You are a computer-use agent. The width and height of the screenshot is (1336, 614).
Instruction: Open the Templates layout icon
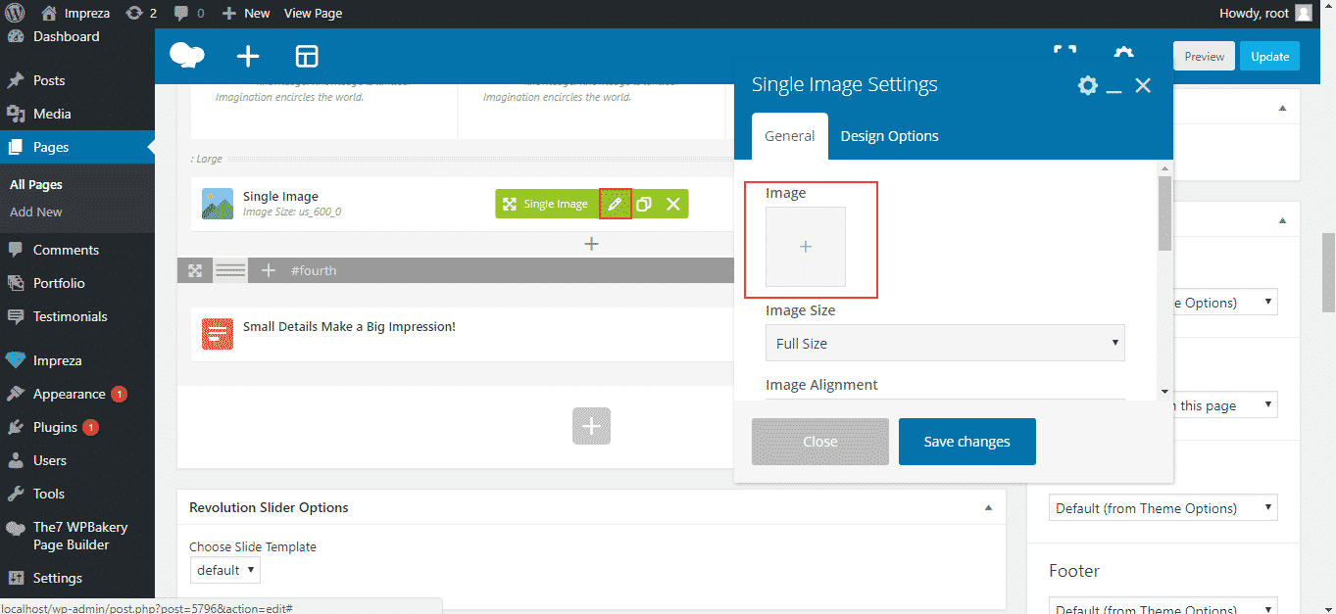click(307, 57)
